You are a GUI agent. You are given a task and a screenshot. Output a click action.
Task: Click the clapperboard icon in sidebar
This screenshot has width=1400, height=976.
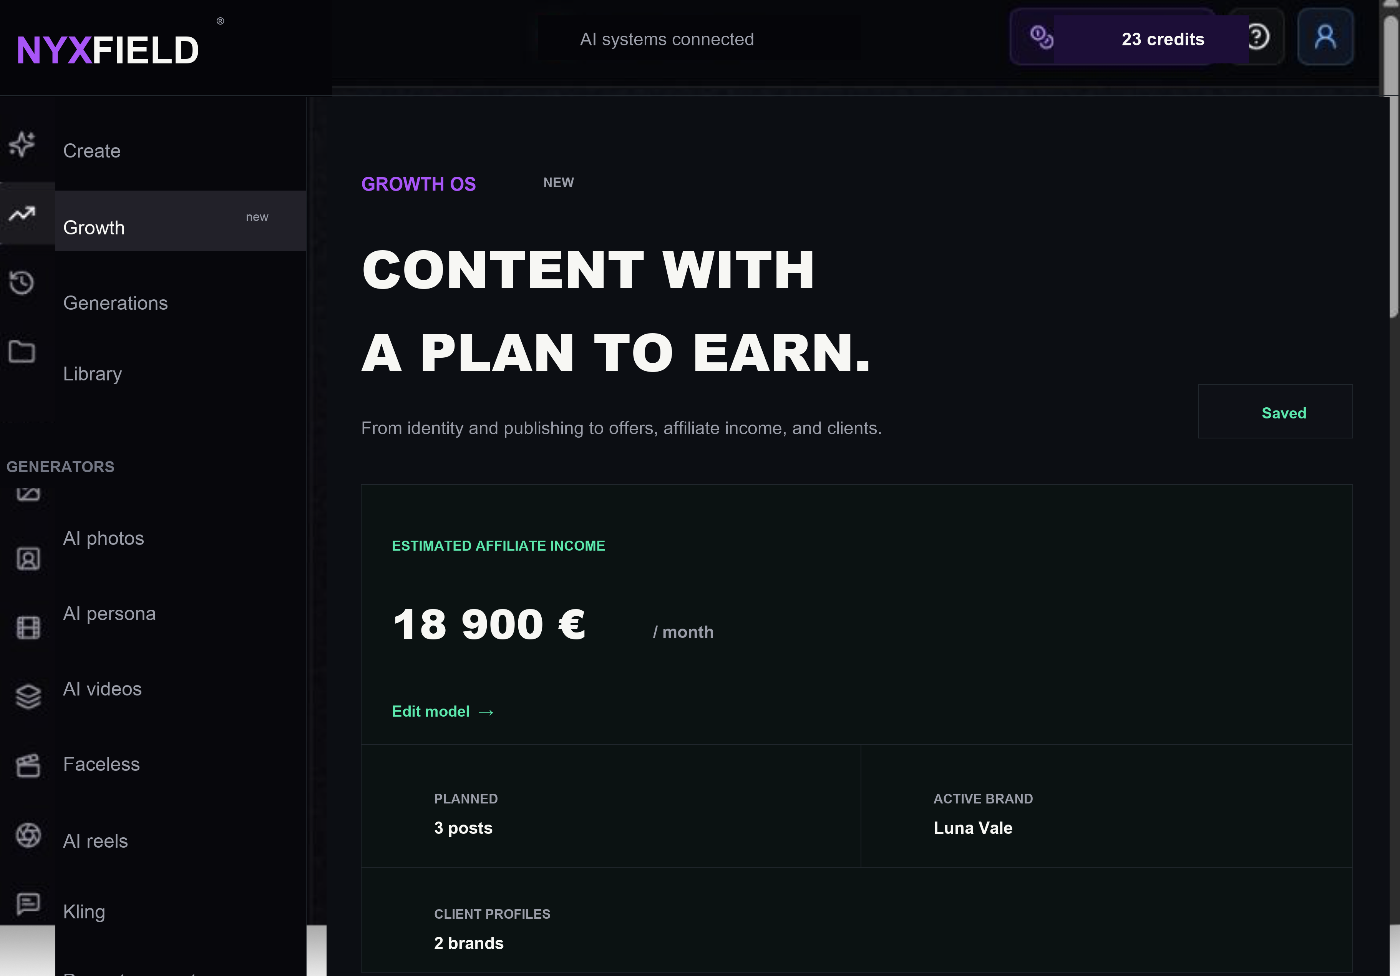coord(28,765)
